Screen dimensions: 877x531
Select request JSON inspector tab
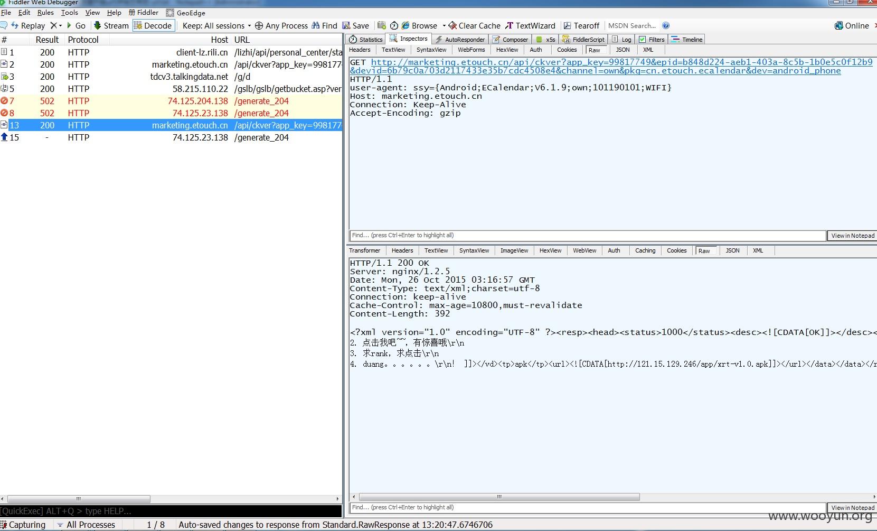click(623, 50)
